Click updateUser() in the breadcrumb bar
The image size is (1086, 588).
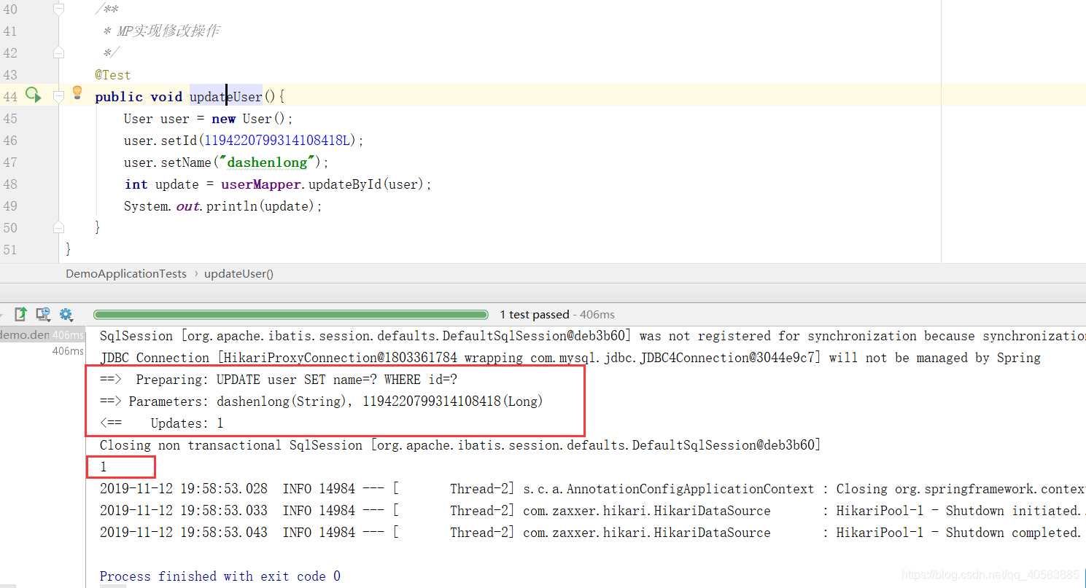tap(238, 274)
